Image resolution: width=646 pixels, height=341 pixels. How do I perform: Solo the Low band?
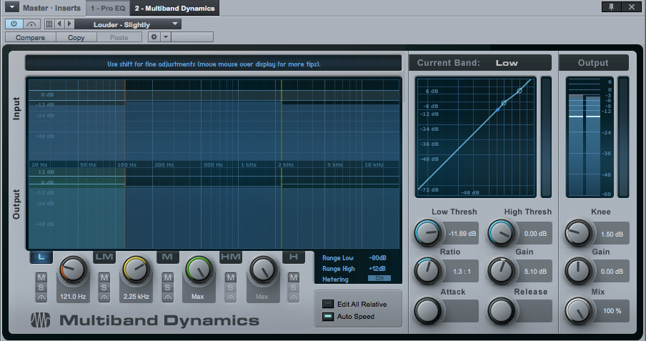41,287
